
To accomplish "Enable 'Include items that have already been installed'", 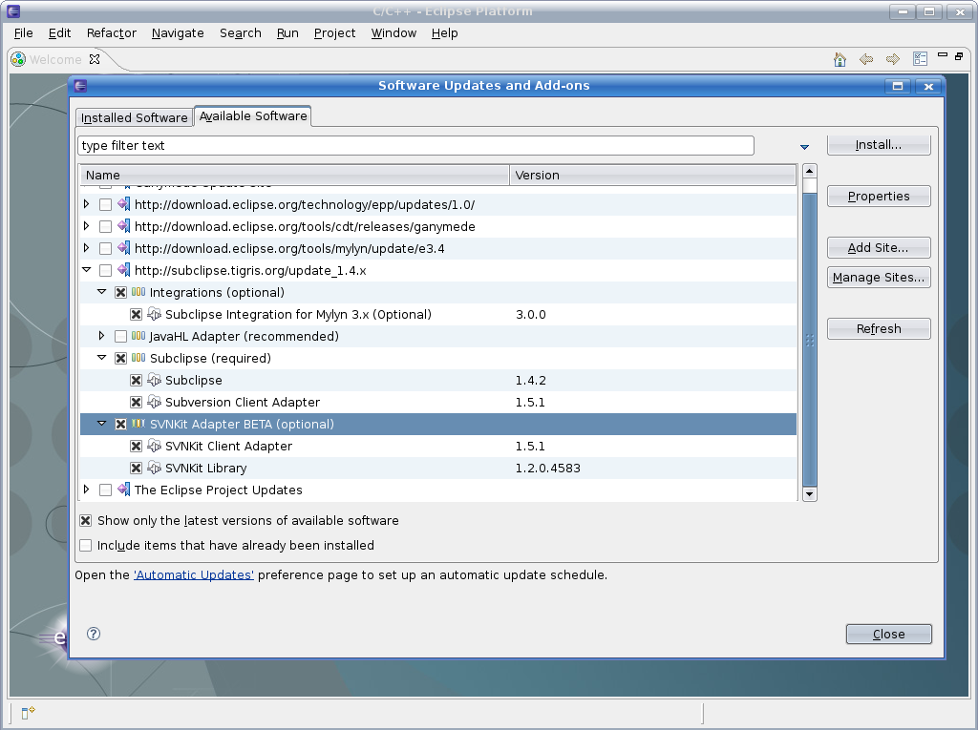I will click(86, 546).
